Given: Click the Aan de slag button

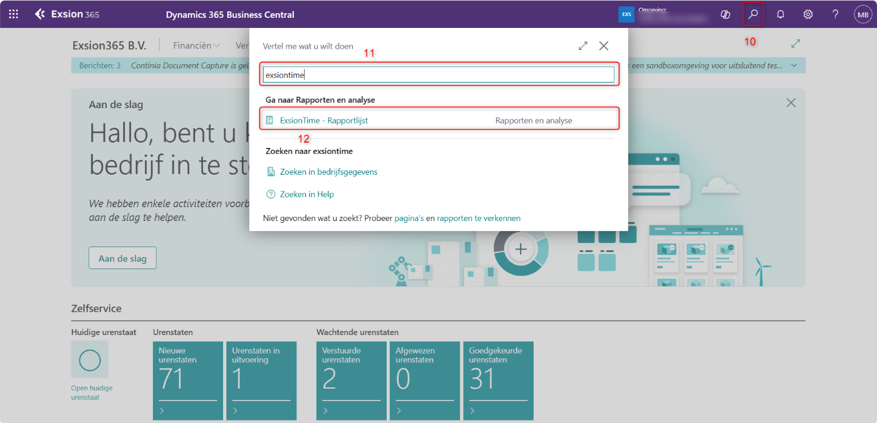Looking at the screenshot, I should [123, 258].
